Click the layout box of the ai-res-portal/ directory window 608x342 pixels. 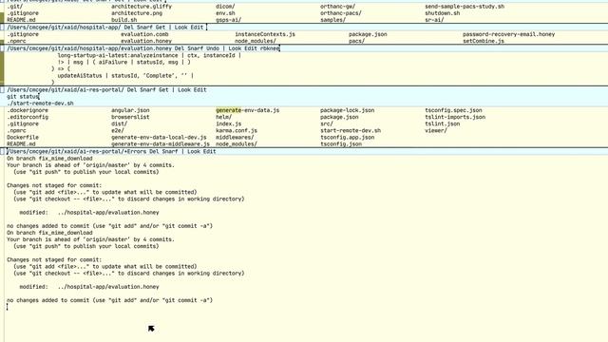coord(2,90)
